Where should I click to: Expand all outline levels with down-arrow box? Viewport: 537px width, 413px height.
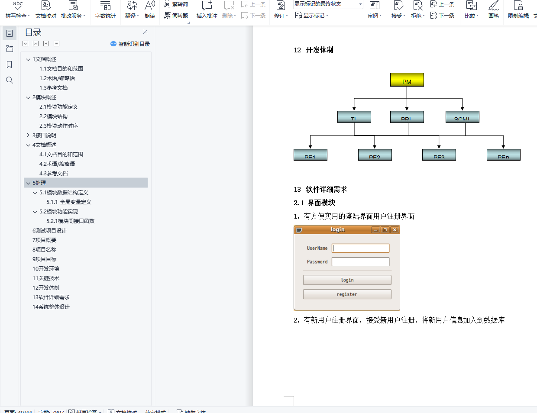coord(26,44)
